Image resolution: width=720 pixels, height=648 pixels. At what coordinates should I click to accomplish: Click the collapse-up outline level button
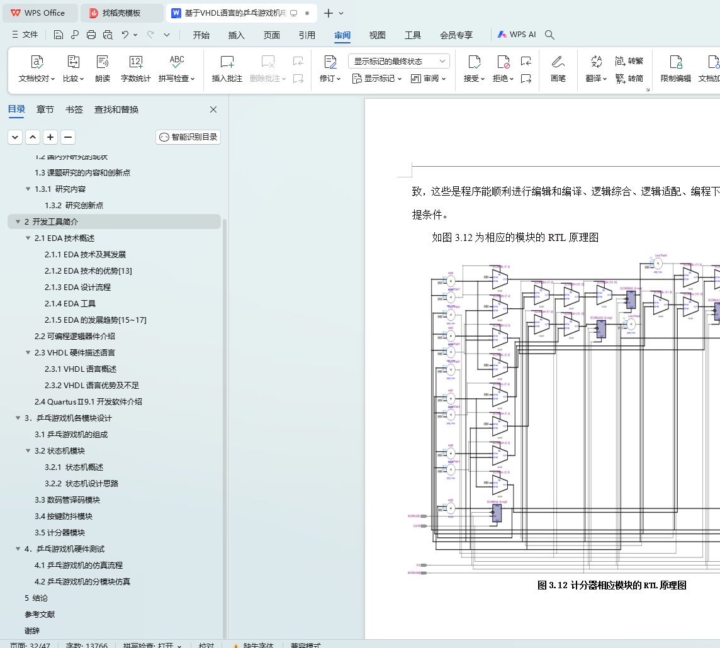[33, 137]
